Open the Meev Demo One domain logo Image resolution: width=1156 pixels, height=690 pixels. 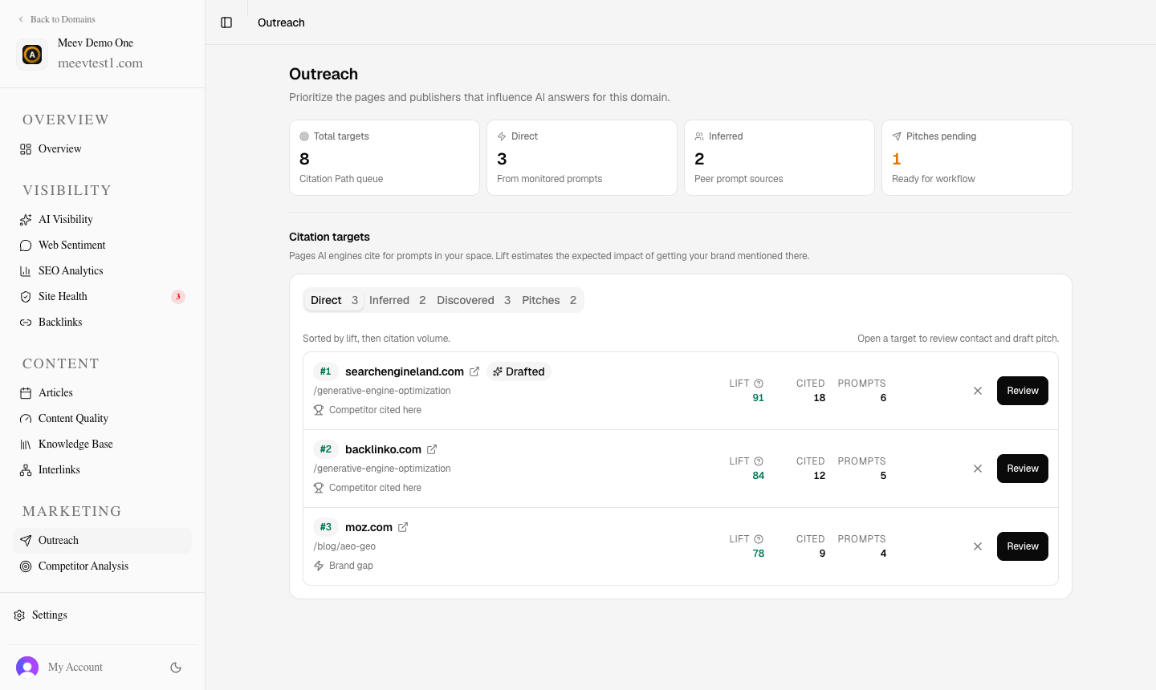pos(32,55)
